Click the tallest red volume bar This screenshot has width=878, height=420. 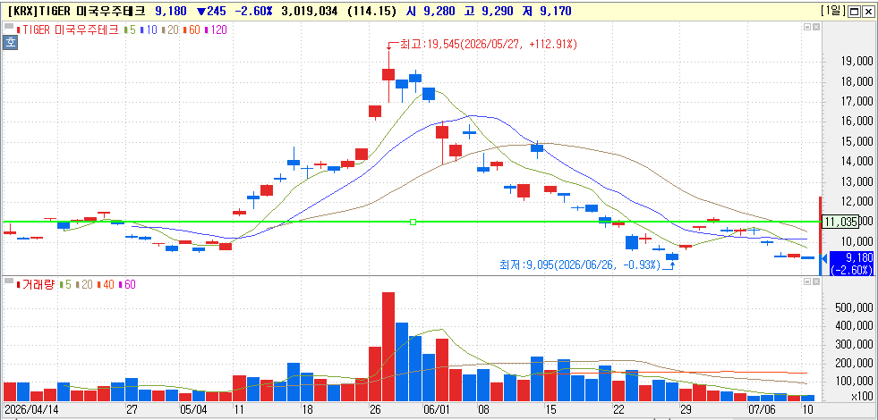[x=388, y=347]
